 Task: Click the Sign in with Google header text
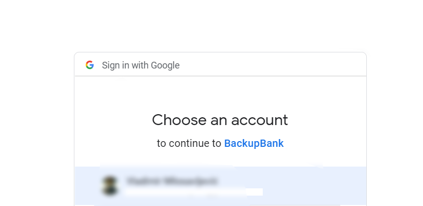141,65
